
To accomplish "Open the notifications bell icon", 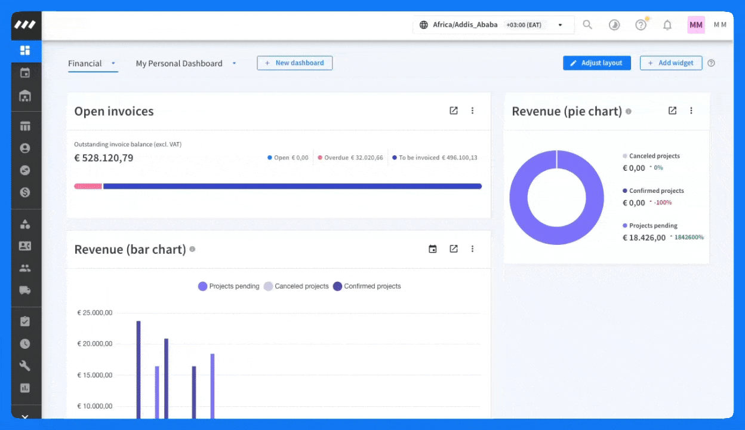I will [667, 25].
